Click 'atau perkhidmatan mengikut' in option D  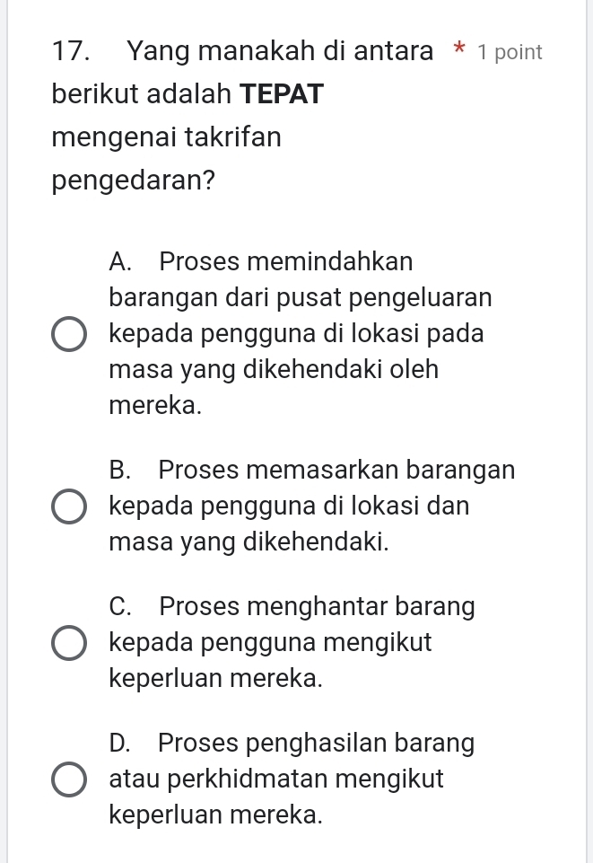277,779
